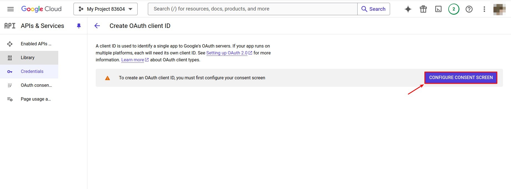Select Credentials in the sidebar
The height and width of the screenshot is (189, 511).
[29, 72]
